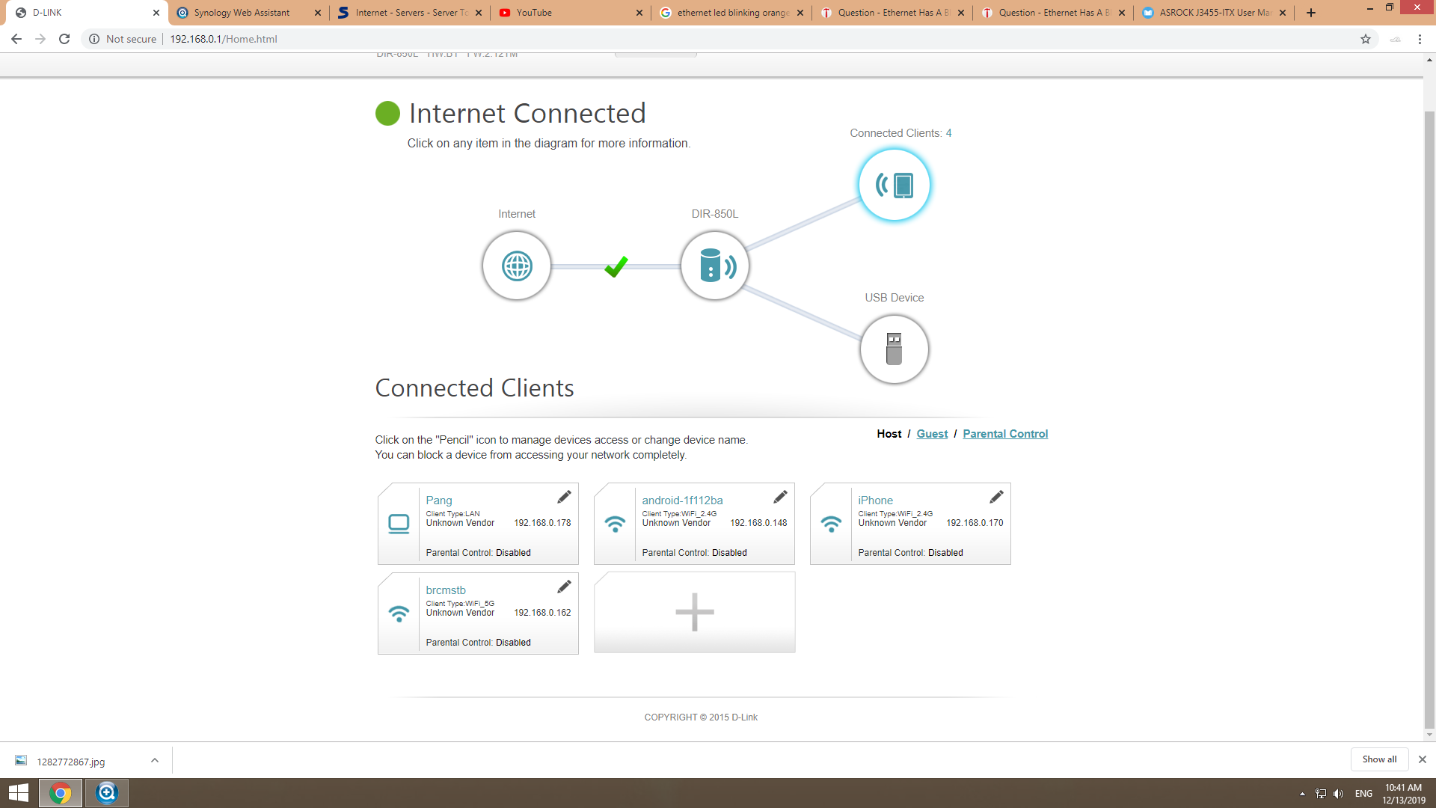Switch to the ethernet led blinking orange tab

[x=733, y=13]
